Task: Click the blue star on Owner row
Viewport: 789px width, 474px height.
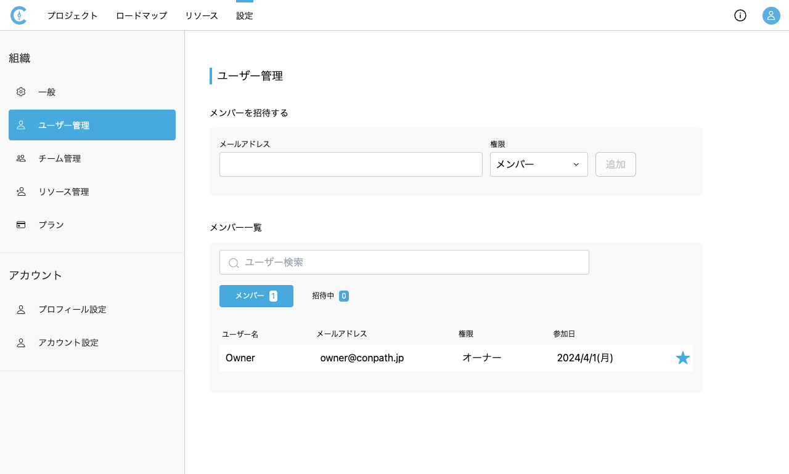Action: click(x=682, y=358)
